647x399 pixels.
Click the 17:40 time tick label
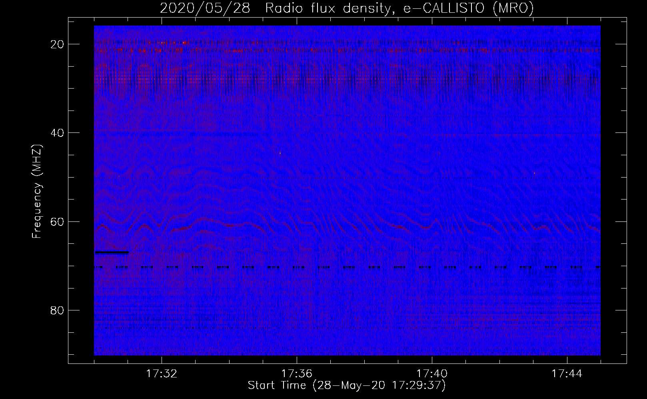[x=432, y=373]
